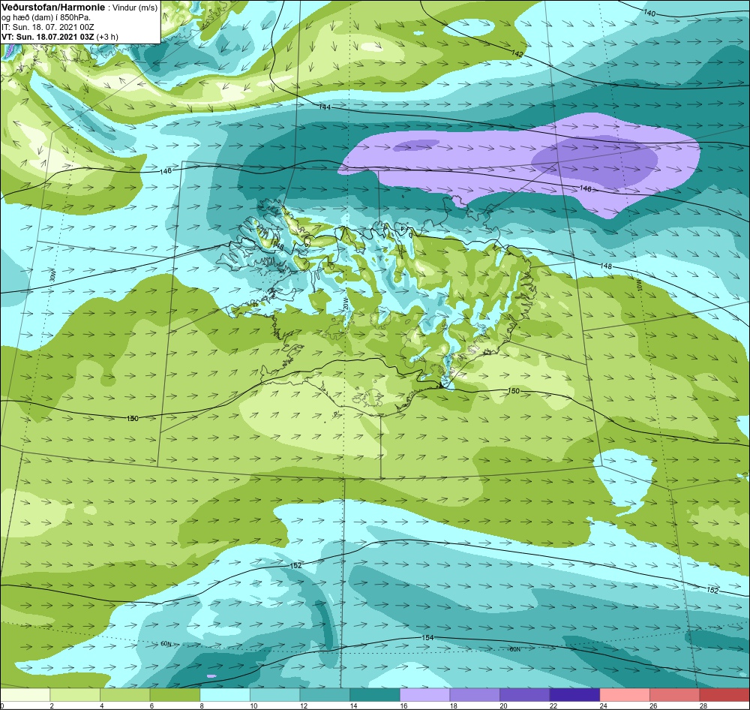Click the "144" contour label
The height and width of the screenshot is (710, 750).
click(x=324, y=107)
